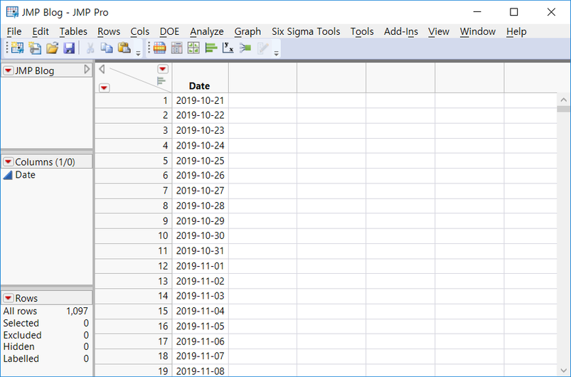Click the greyed pencil edit toolbar icon
This screenshot has width=571, height=377.
(x=262, y=48)
